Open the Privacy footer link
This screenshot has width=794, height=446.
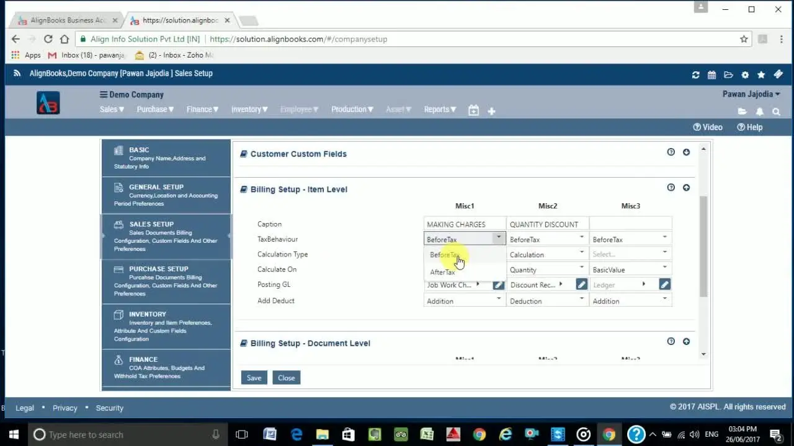pos(65,408)
